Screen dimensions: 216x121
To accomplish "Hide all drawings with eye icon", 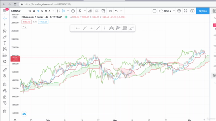I will pos(5,103).
